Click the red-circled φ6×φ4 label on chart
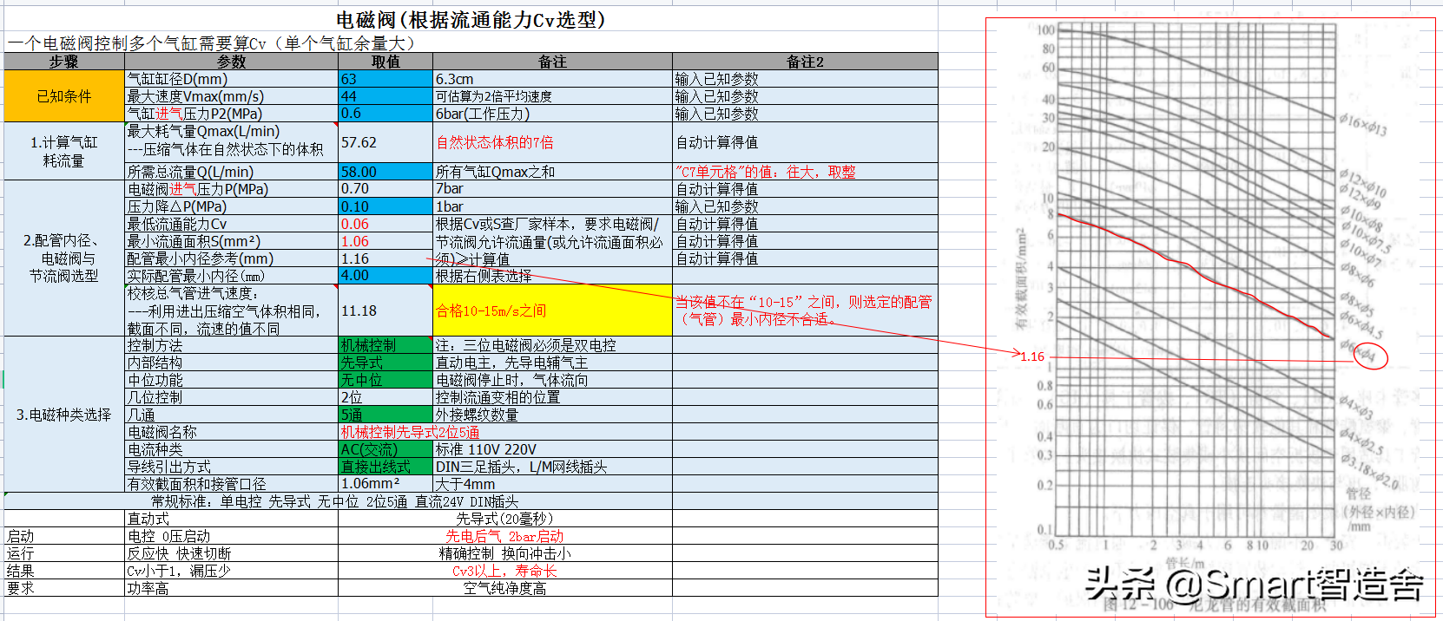The height and width of the screenshot is (621, 1443). point(1370,356)
